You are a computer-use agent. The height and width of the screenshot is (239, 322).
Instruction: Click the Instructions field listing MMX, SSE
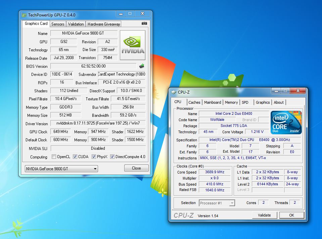[x=250, y=158]
